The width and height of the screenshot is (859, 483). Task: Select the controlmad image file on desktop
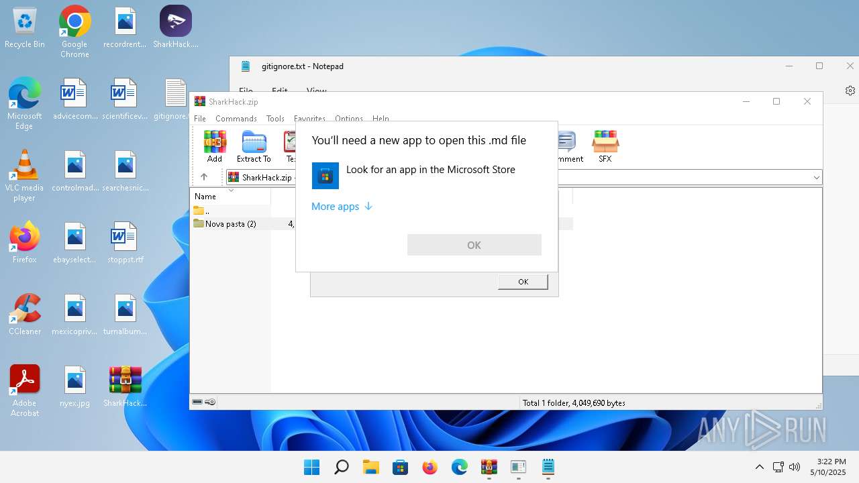tap(74, 171)
